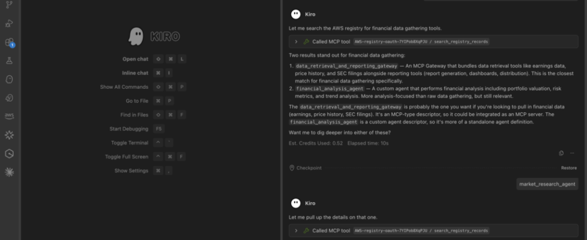Image resolution: width=587 pixels, height=240 pixels.
Task: Click the hexagon icon in activity bar
Action: click(x=9, y=154)
